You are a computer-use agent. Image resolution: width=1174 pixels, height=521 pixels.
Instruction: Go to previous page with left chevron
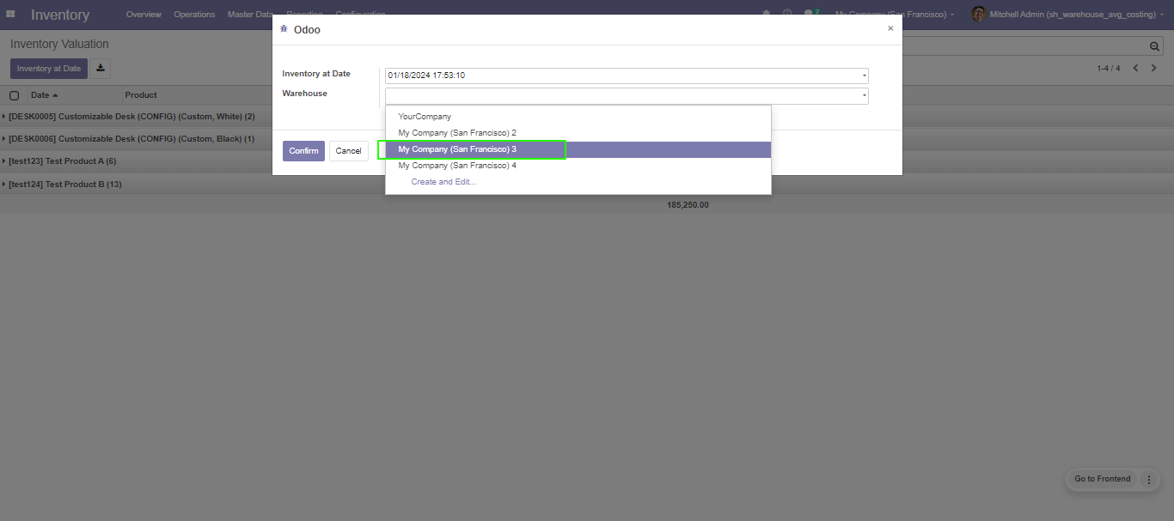pos(1135,68)
